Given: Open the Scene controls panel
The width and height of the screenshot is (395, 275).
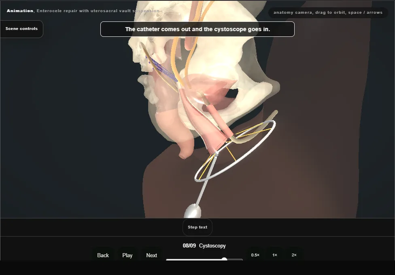Looking at the screenshot, I should 22,29.
